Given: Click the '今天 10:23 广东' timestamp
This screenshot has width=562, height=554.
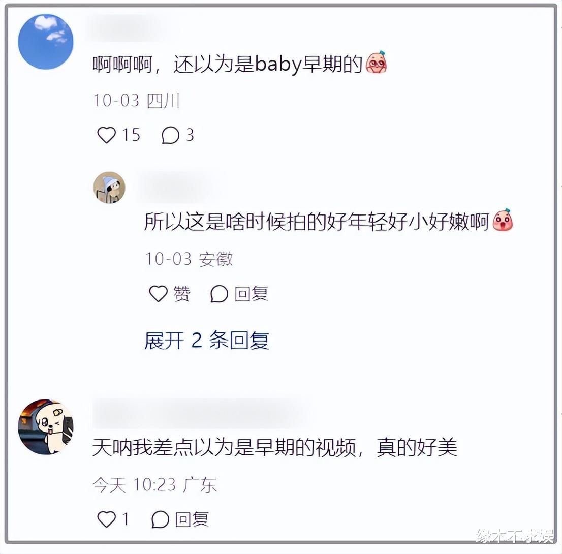Looking at the screenshot, I should 155,484.
